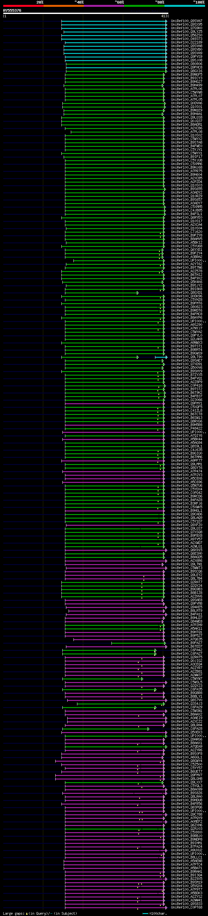
Task: Select hit label UniRef100_A5AG84
Action: pos(187,443)
